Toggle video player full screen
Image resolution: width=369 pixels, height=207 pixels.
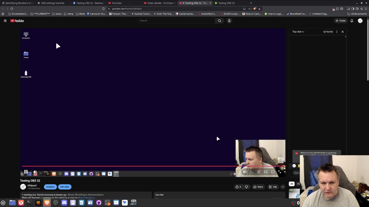[x=279, y=172]
